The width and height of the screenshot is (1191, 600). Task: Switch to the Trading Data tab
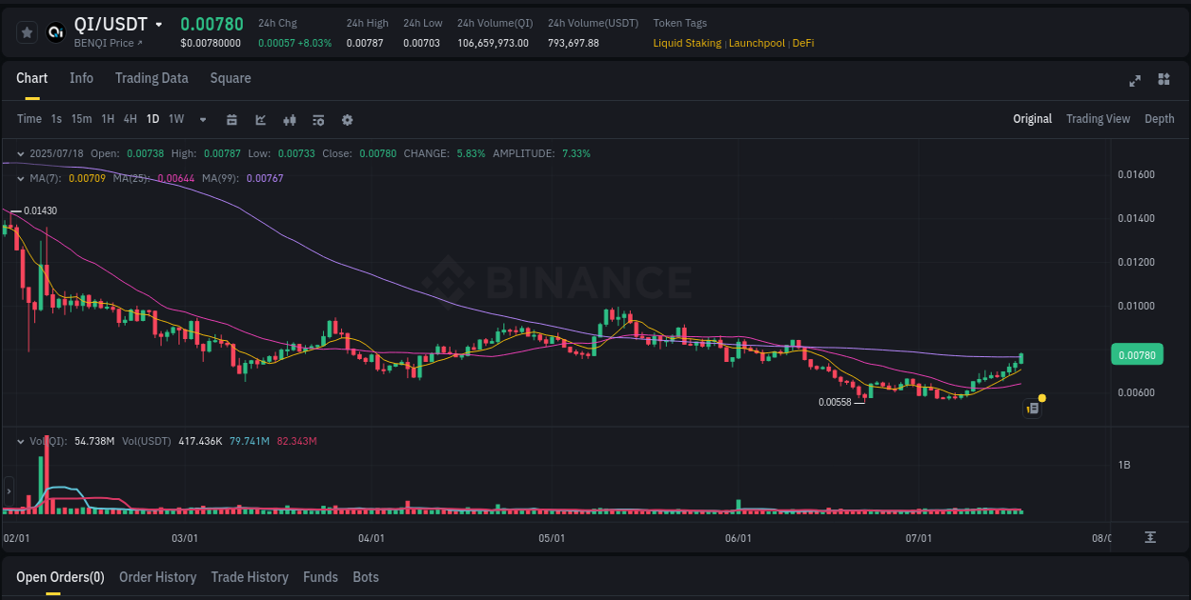[x=151, y=78]
